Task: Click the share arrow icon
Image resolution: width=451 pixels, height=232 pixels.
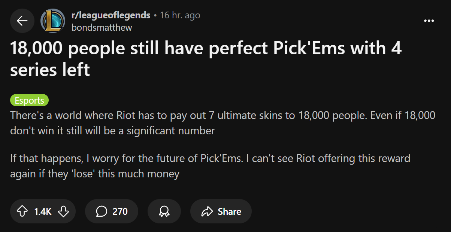Action: 207,211
